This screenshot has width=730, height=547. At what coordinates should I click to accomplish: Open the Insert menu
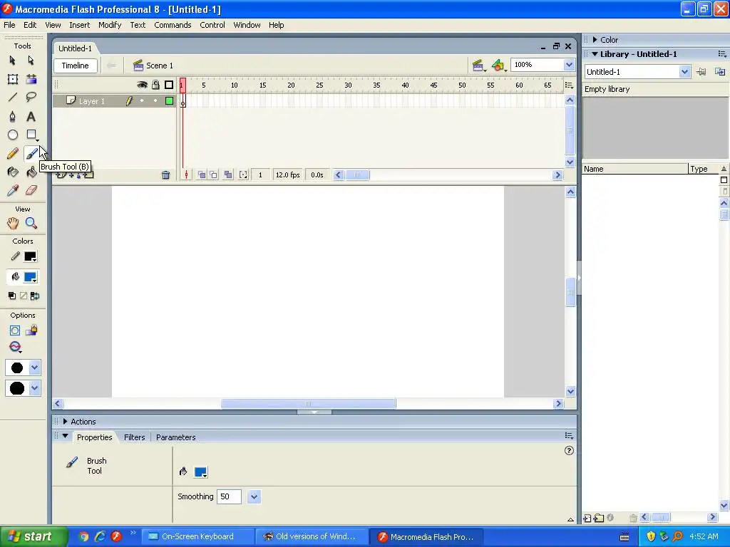pyautogui.click(x=80, y=25)
